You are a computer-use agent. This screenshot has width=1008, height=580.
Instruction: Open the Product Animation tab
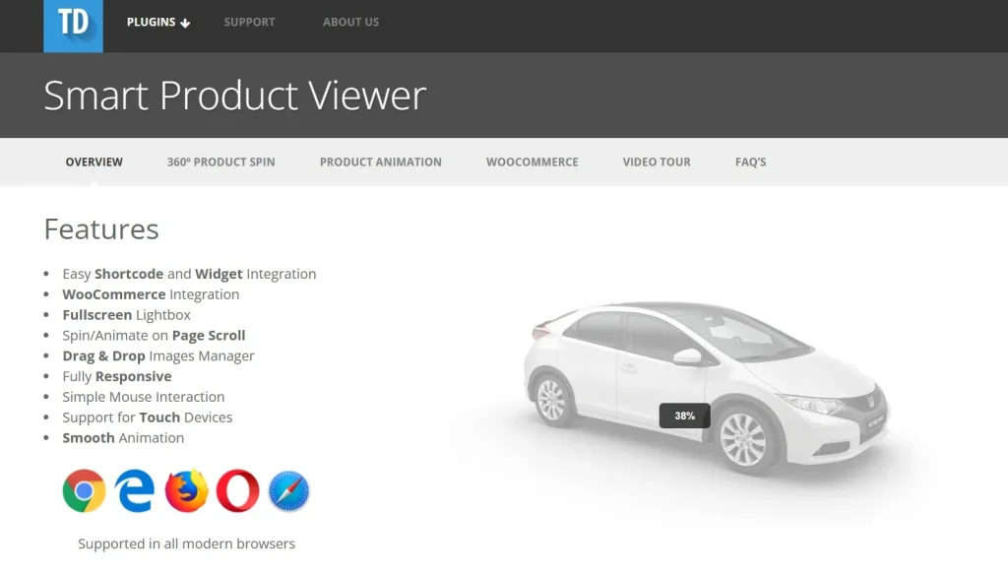tap(381, 162)
